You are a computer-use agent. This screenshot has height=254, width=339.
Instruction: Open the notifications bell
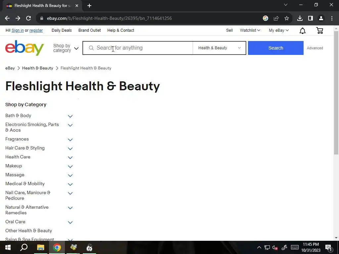303,31
